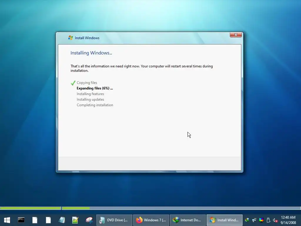
Task: Click the "Expanding files (6%) ..." step
Action: tap(95, 88)
